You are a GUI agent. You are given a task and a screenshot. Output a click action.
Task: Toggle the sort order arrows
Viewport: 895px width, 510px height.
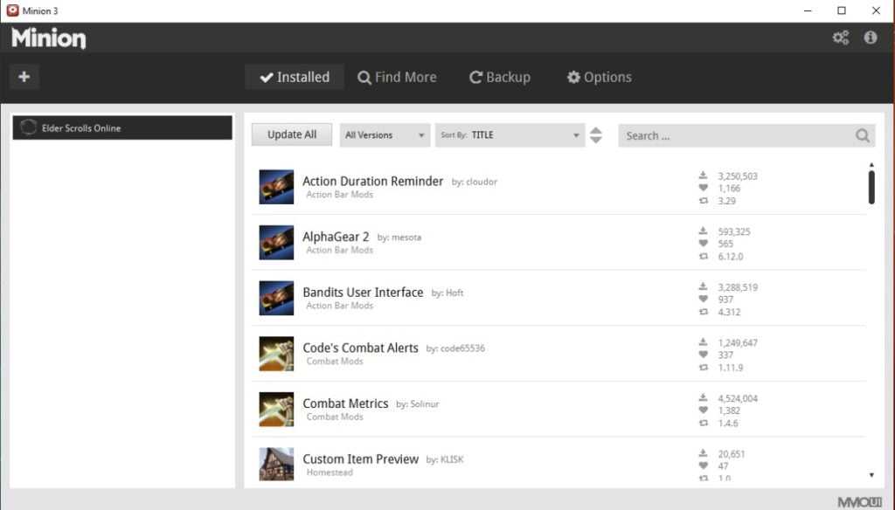(596, 135)
